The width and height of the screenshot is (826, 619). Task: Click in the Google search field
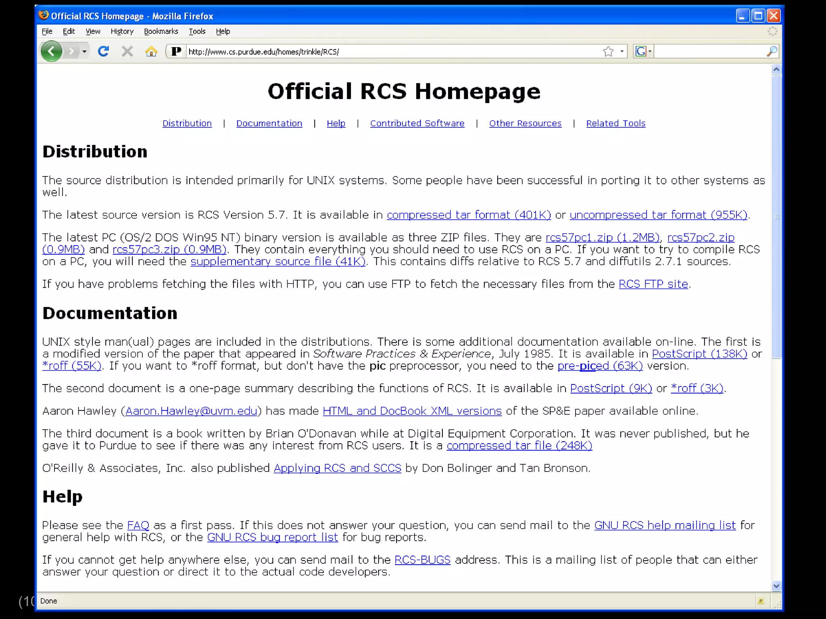[709, 51]
